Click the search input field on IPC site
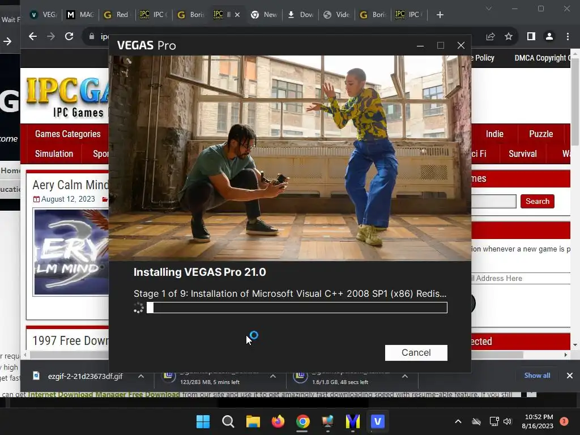The height and width of the screenshot is (435, 580). [x=493, y=201]
